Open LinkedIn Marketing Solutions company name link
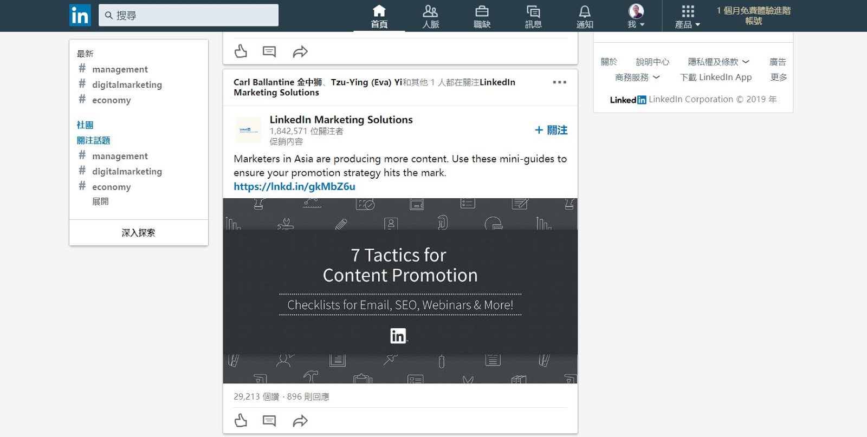 coord(341,120)
